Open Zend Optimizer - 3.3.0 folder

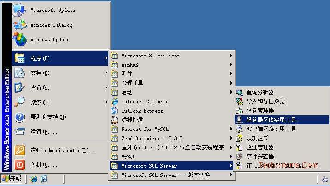pyautogui.click(x=172, y=138)
